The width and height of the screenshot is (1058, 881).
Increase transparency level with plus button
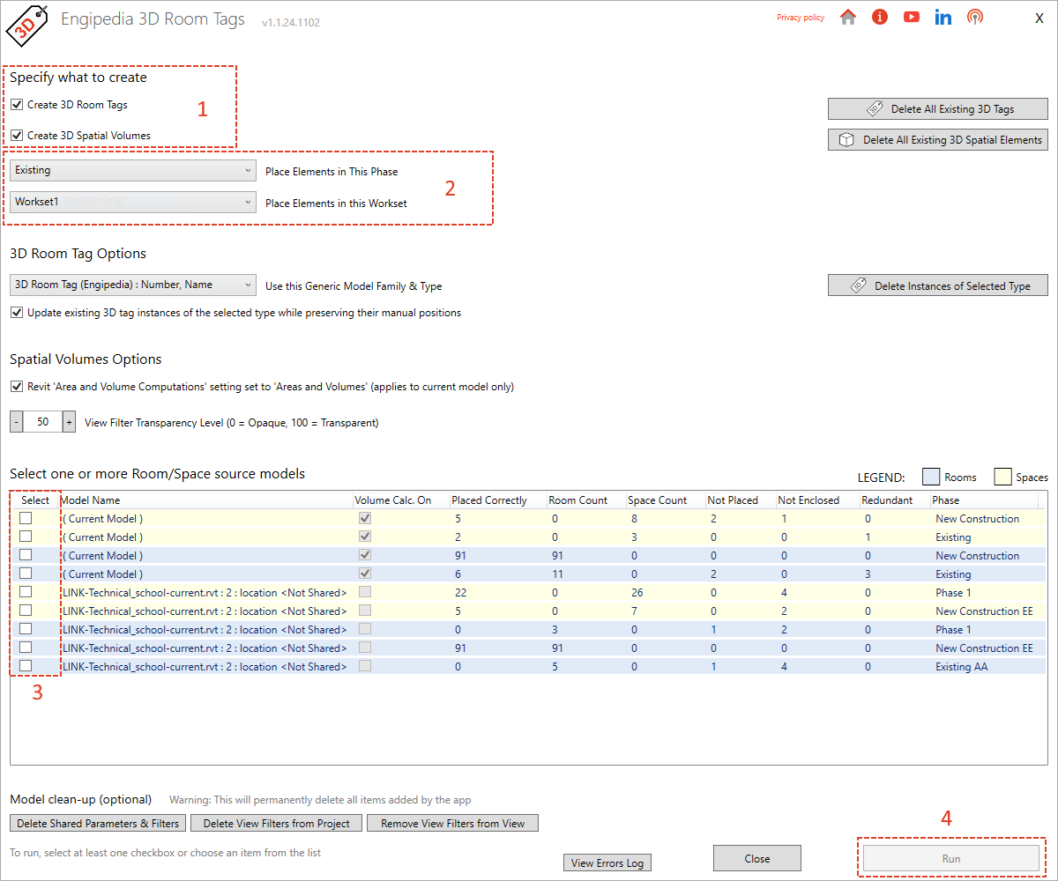69,422
